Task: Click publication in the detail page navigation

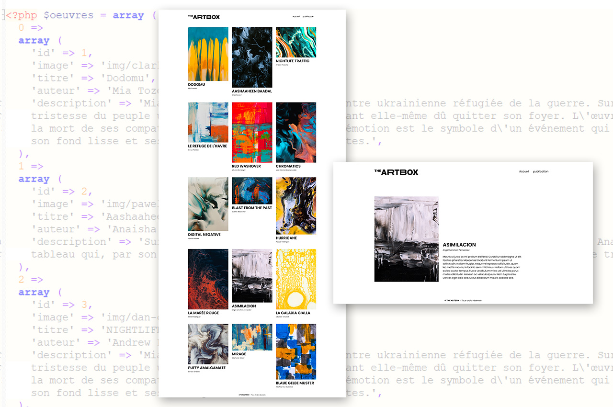Action: tap(541, 171)
